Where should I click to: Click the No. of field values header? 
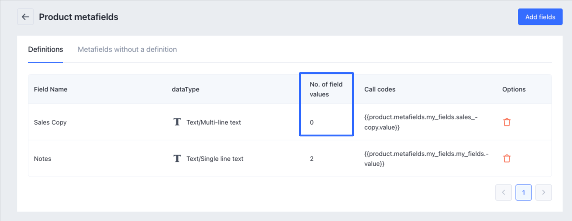[x=326, y=89]
